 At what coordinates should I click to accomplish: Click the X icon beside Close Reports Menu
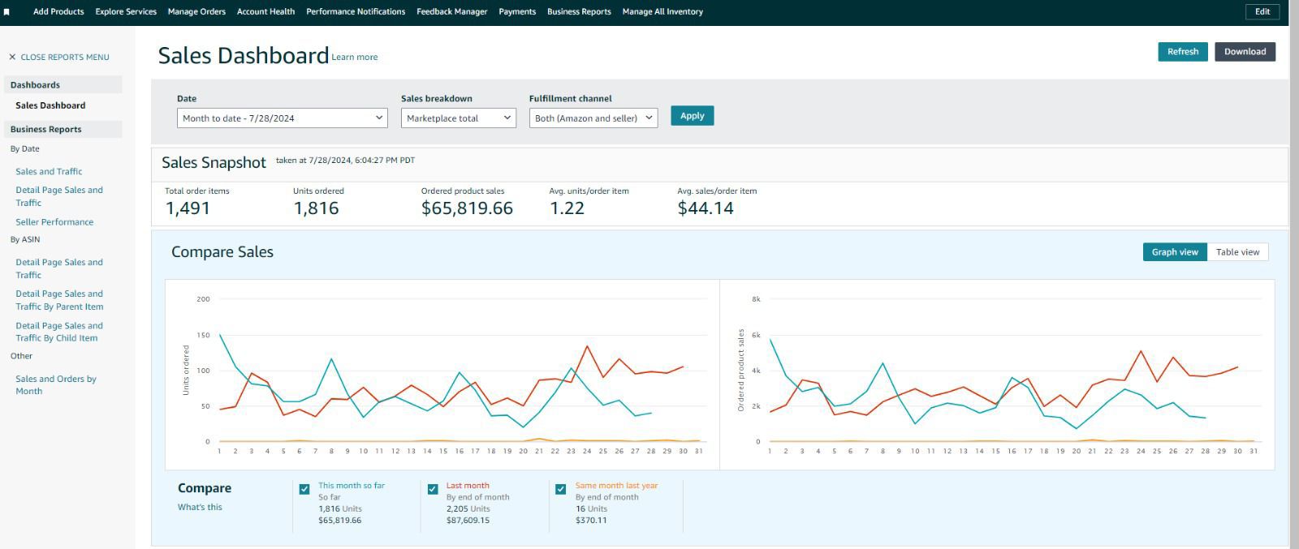pyautogui.click(x=12, y=57)
